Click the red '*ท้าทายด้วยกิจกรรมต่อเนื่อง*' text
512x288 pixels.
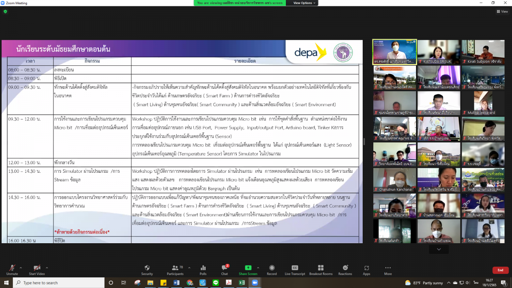[x=82, y=232]
